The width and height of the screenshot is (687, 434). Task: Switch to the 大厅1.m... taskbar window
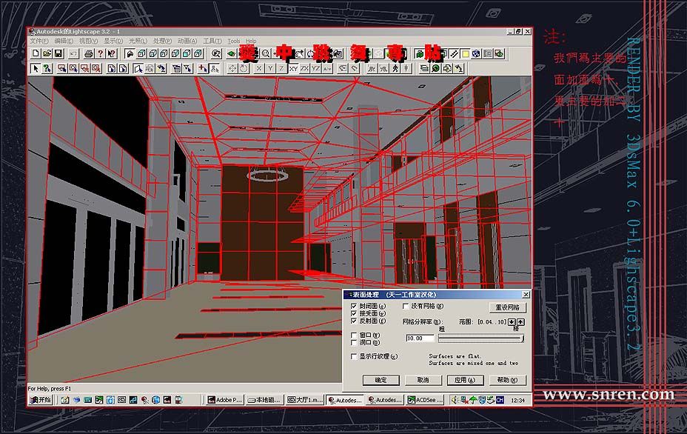(304, 400)
